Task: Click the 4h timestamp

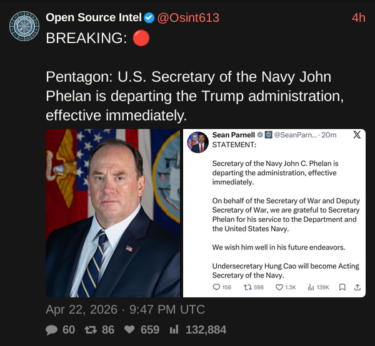Action: (x=358, y=17)
